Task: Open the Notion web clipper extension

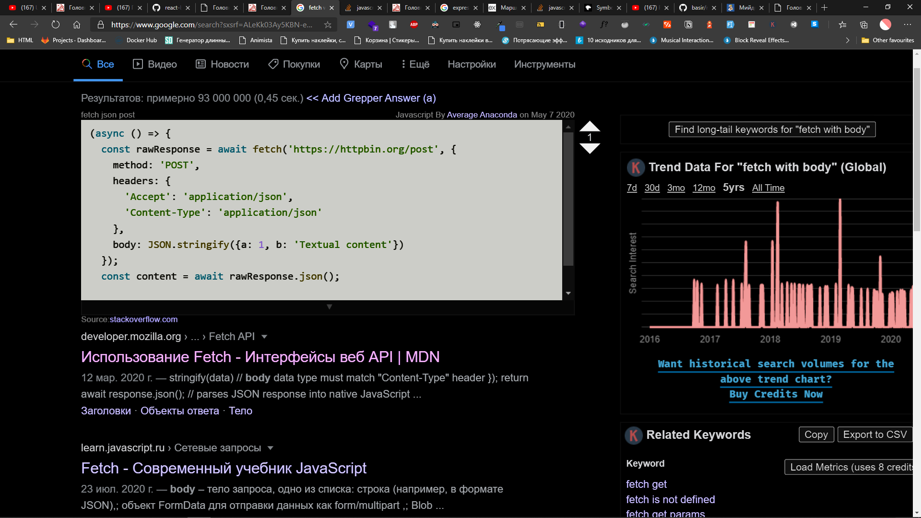Action: tap(688, 24)
